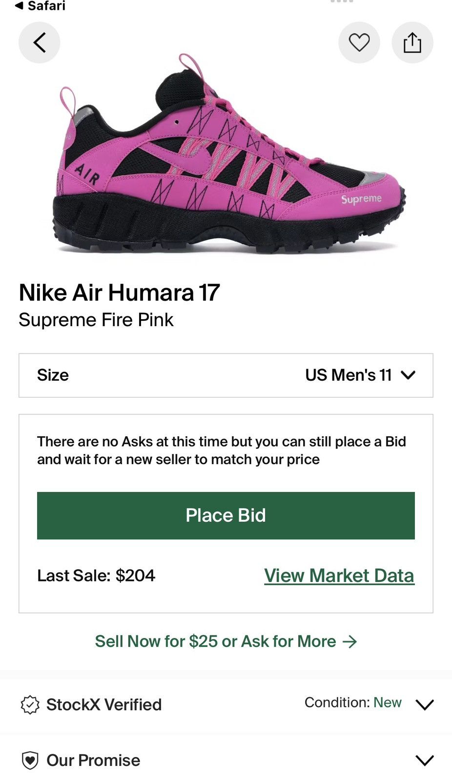Go back using the back arrow button
The image size is (452, 781).
(x=40, y=42)
